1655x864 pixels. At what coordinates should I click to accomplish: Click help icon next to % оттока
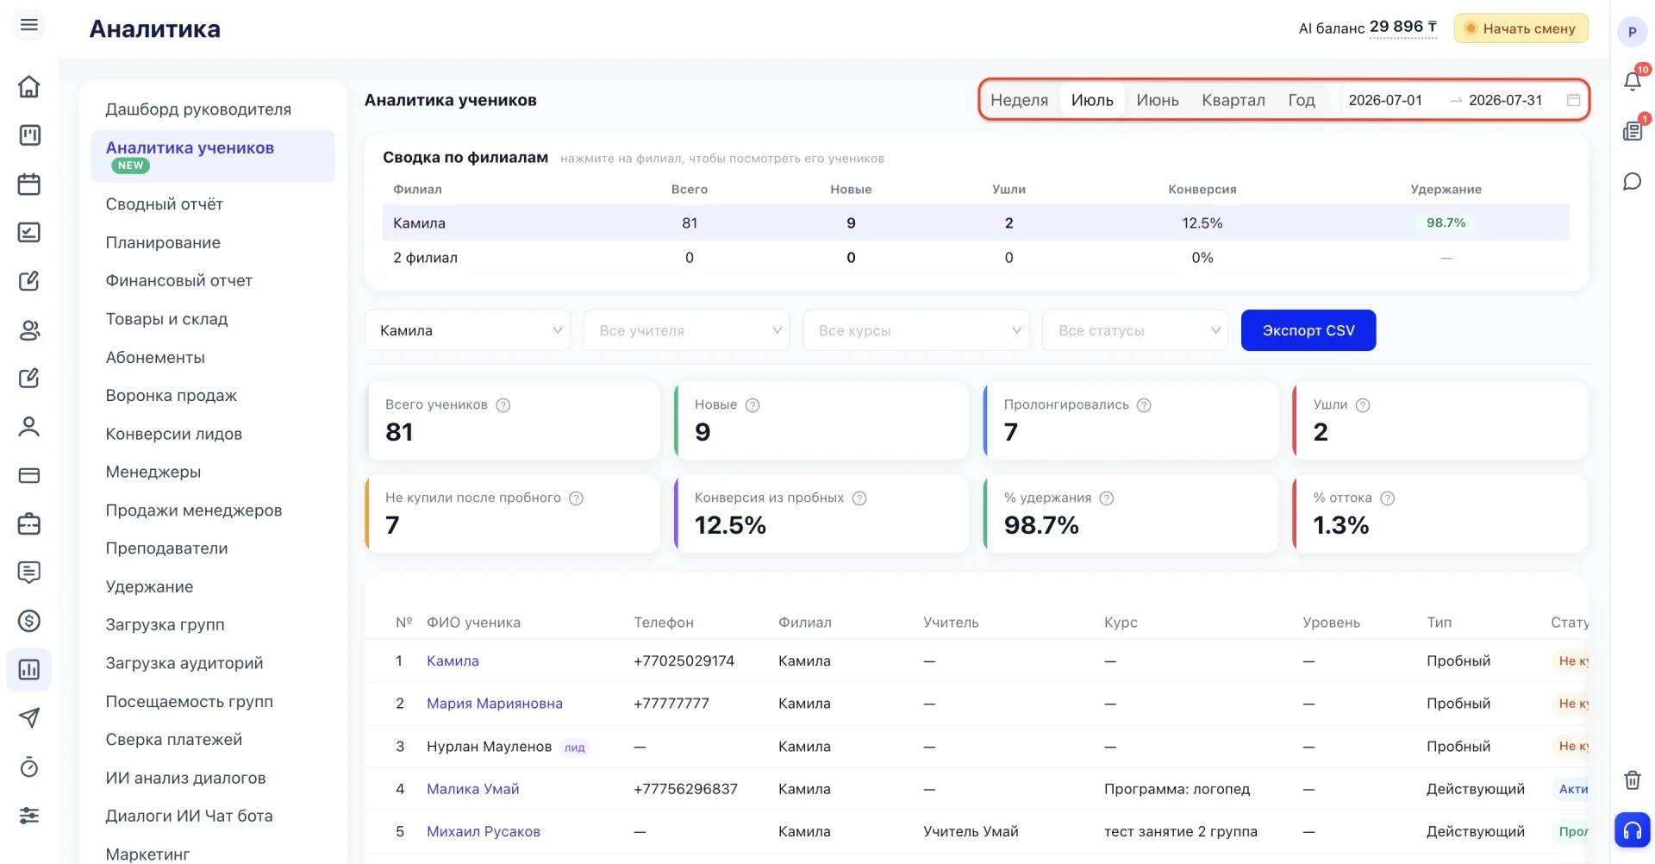(x=1387, y=498)
